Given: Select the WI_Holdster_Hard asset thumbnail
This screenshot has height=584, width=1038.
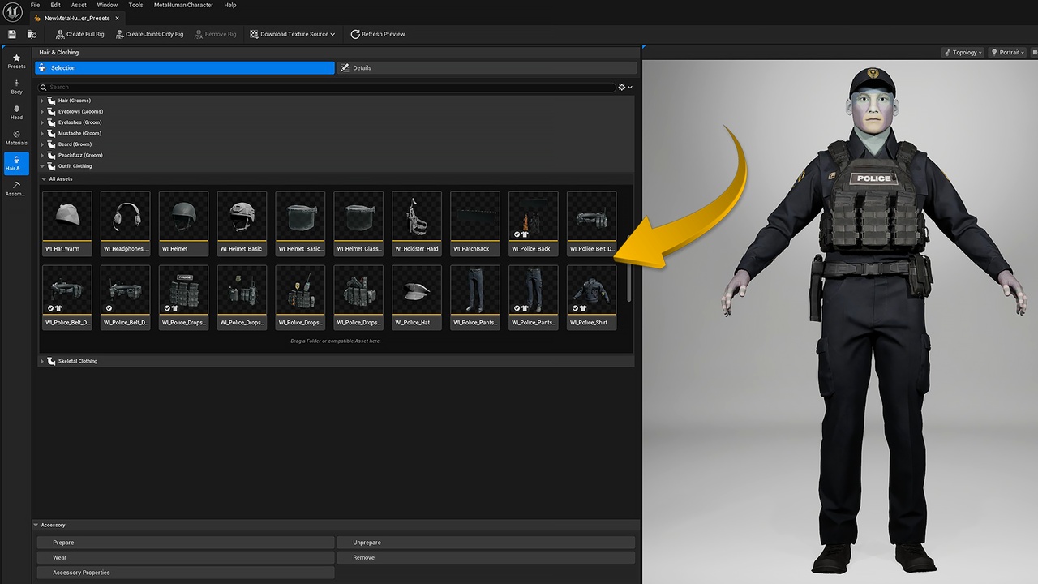Looking at the screenshot, I should [417, 223].
